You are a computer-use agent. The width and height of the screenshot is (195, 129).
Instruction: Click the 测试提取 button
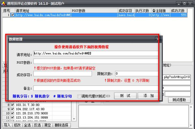[179, 100]
